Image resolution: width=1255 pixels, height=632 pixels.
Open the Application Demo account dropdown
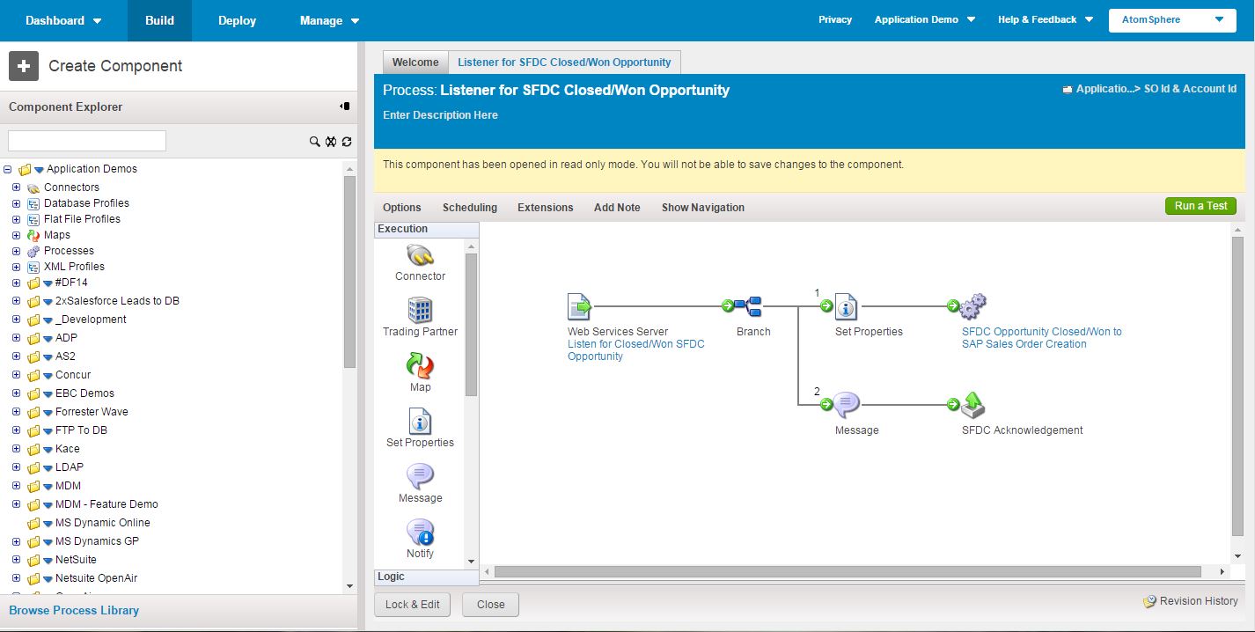click(x=925, y=19)
